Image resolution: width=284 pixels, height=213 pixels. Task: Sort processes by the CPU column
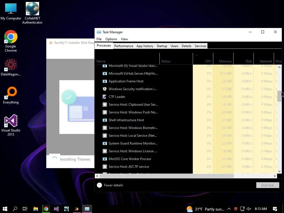203,59
